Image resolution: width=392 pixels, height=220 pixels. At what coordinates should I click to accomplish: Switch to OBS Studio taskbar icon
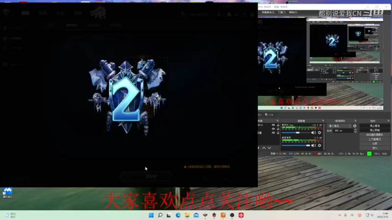tap(232, 215)
